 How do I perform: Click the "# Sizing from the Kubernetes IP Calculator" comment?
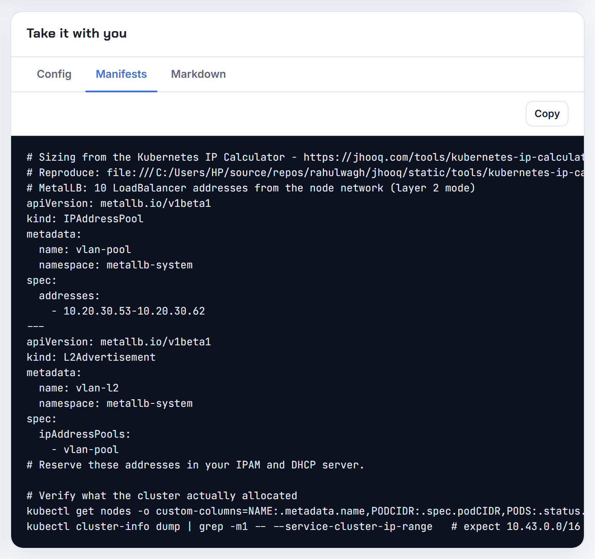[305, 157]
